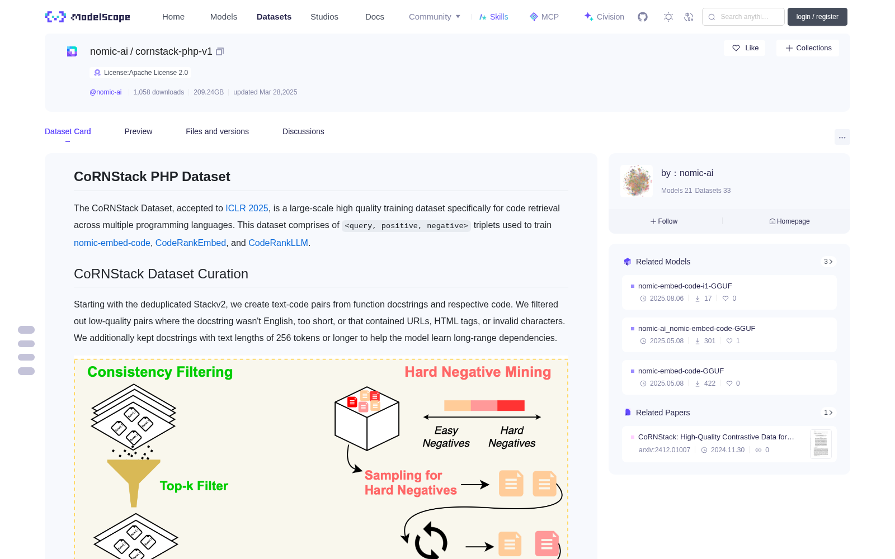The image size is (895, 559).
Task: Open the @nomic-ai owner link
Action: [106, 92]
